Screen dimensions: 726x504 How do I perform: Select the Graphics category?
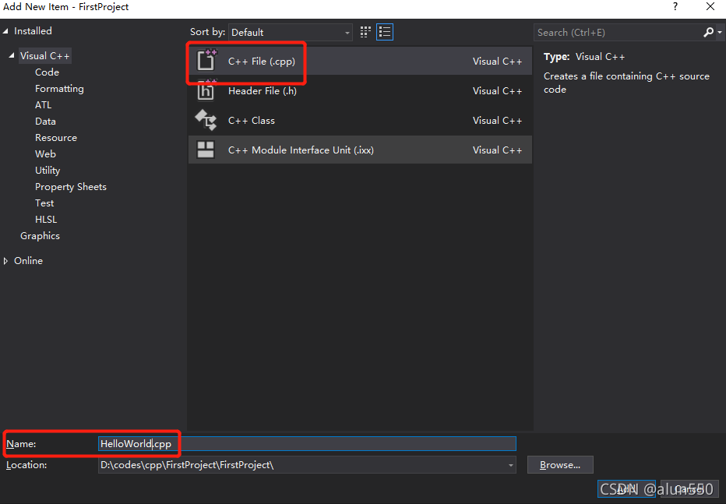[40, 235]
